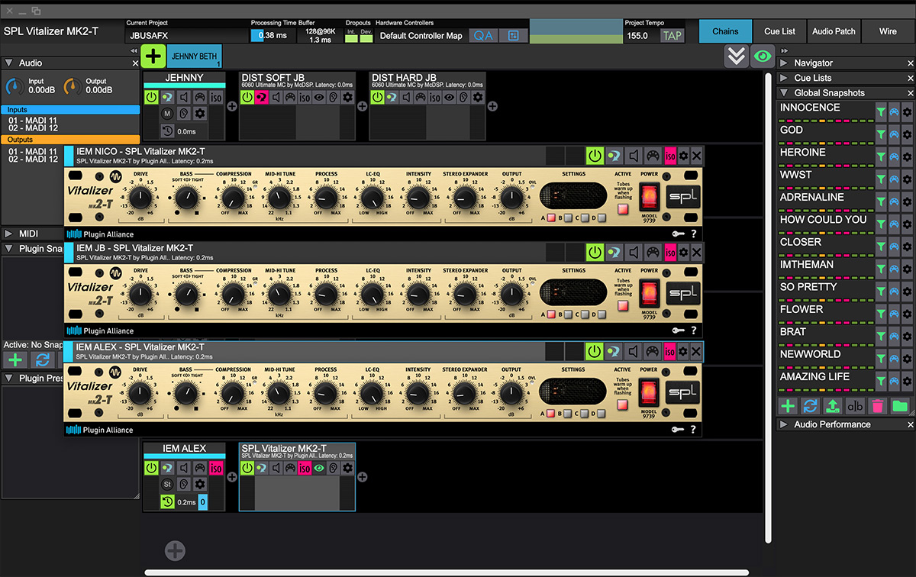Add a new global snapshot
Viewport: 916px width, 577px height.
[x=788, y=407]
